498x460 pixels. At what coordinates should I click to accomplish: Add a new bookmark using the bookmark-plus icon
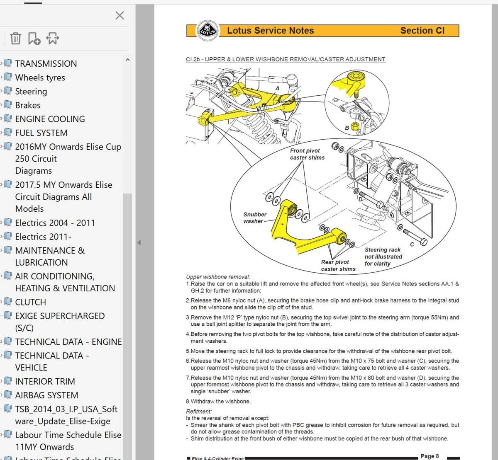(x=34, y=39)
